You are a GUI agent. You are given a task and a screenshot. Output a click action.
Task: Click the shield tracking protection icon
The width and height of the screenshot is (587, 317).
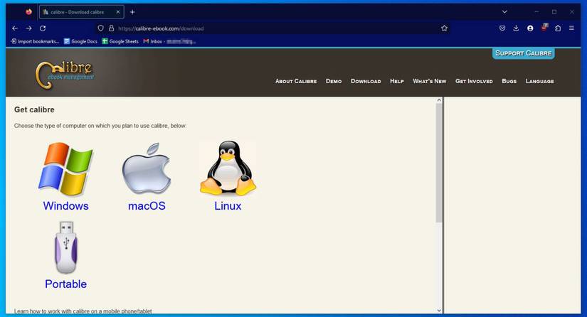pos(101,28)
